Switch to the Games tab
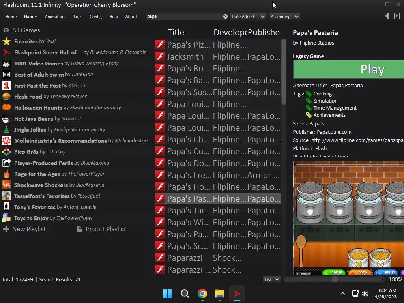 coord(31,17)
